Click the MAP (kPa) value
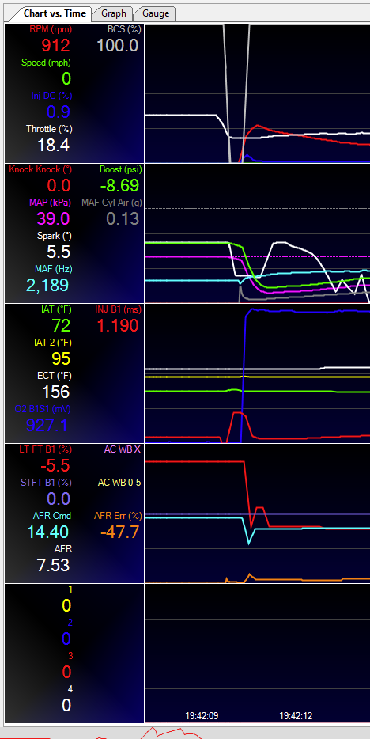This screenshot has height=739, width=370. pyautogui.click(x=53, y=218)
